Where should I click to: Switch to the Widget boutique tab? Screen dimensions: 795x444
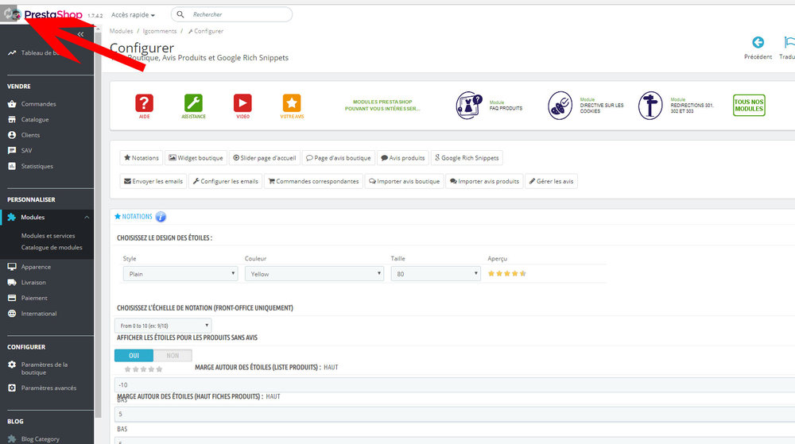click(x=196, y=158)
